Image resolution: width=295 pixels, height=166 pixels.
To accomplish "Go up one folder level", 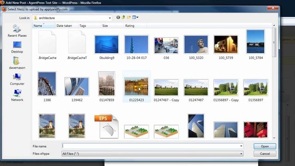I will coord(124,18).
